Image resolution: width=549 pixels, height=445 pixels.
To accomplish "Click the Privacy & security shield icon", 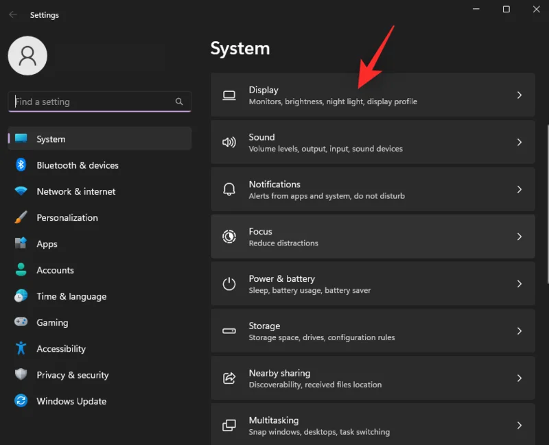I will point(21,375).
